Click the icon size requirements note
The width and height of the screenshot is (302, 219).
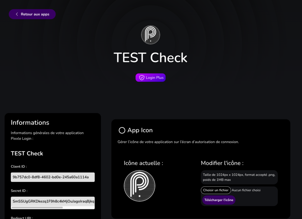click(x=239, y=177)
